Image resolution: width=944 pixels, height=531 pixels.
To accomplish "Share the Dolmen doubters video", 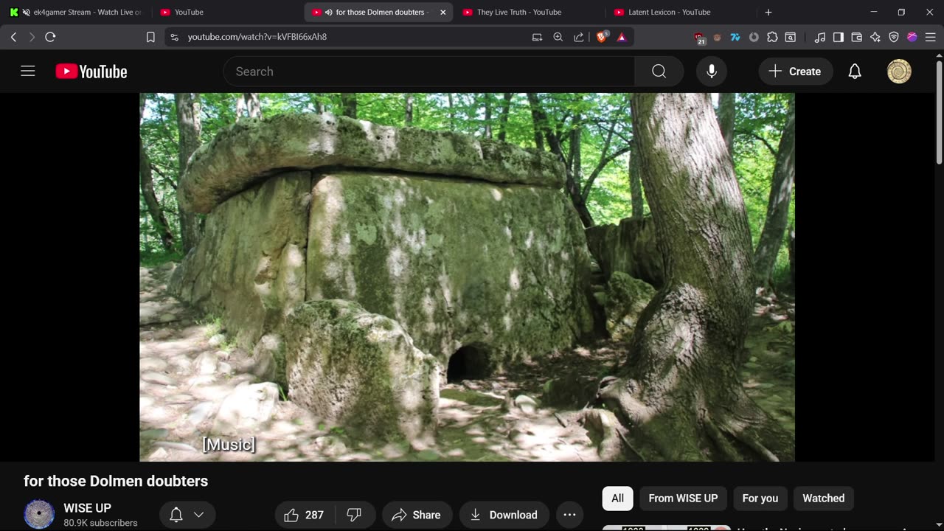I will [417, 515].
